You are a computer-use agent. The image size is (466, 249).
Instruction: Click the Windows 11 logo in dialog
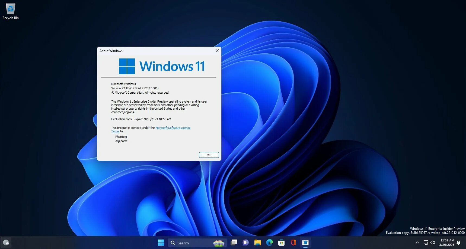click(162, 66)
